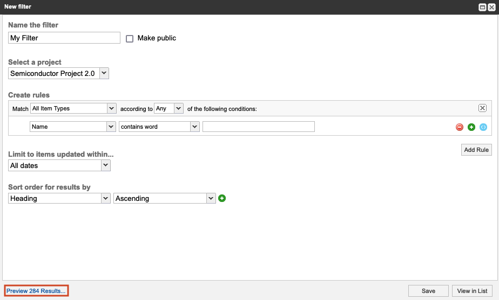Expand the All Item Types dropdown
Image resolution: width=499 pixels, height=300 pixels.
tap(73, 108)
